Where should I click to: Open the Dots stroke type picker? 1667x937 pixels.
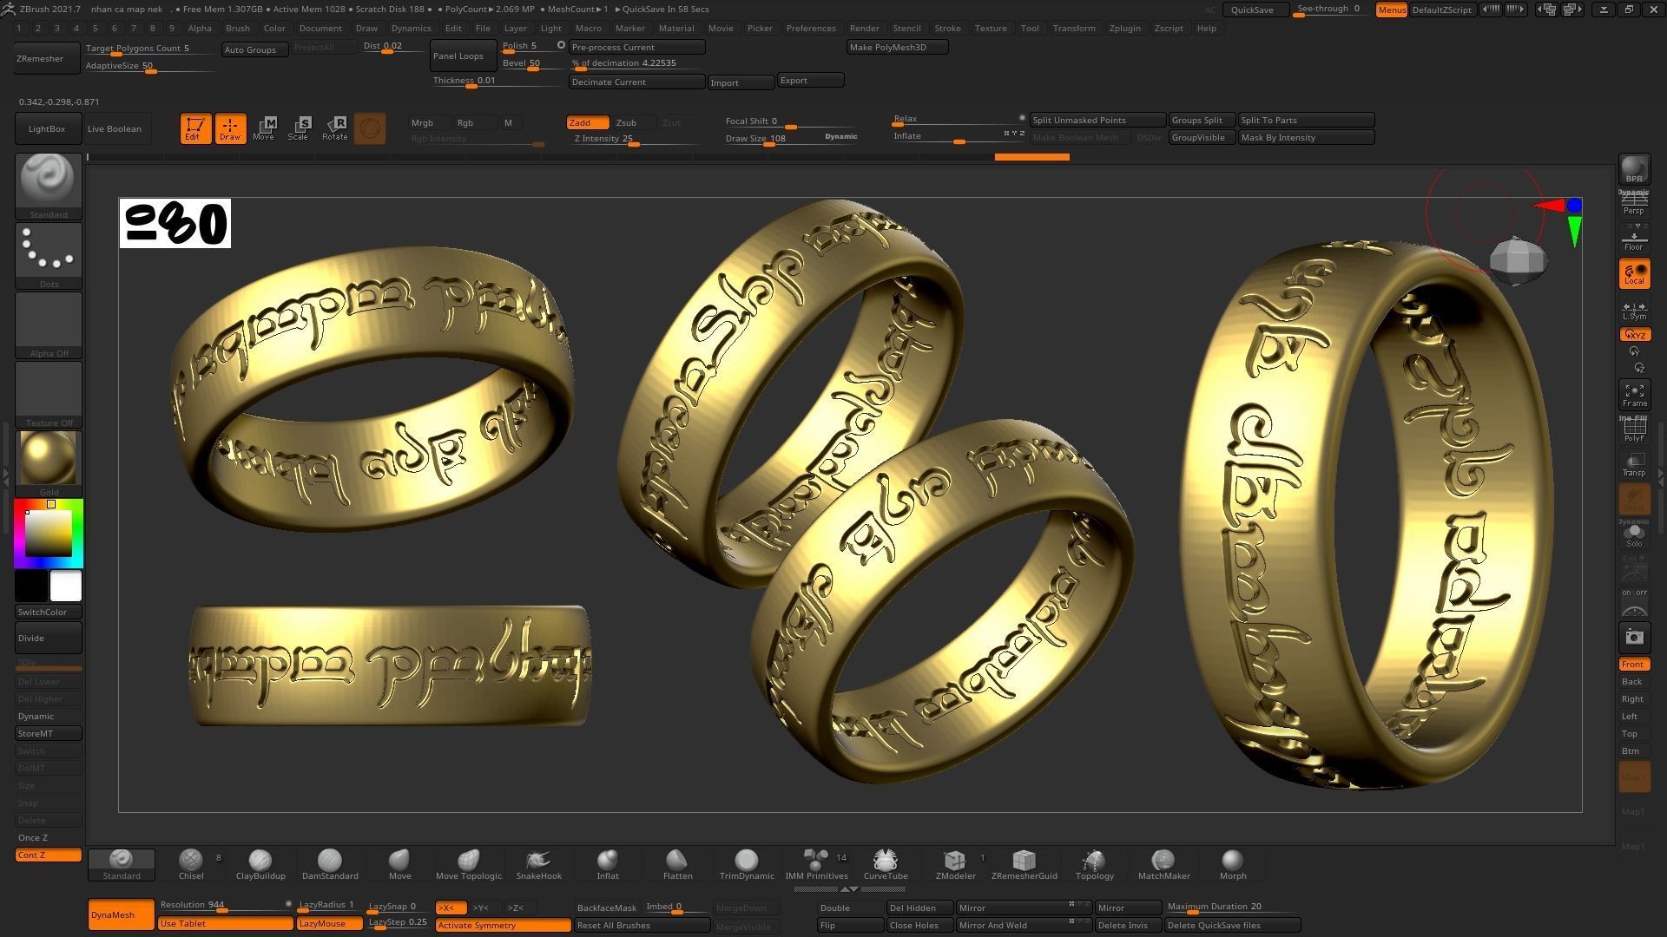coord(49,250)
